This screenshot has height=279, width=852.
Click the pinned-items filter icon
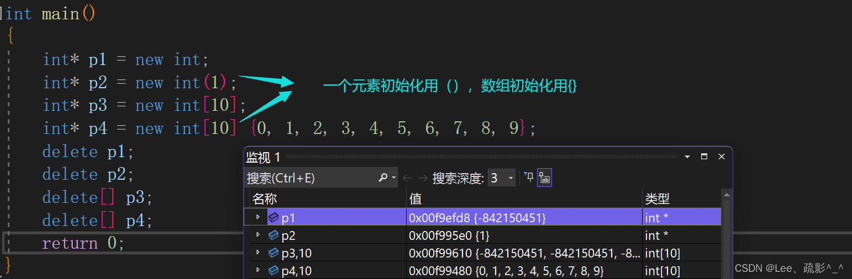(x=529, y=178)
